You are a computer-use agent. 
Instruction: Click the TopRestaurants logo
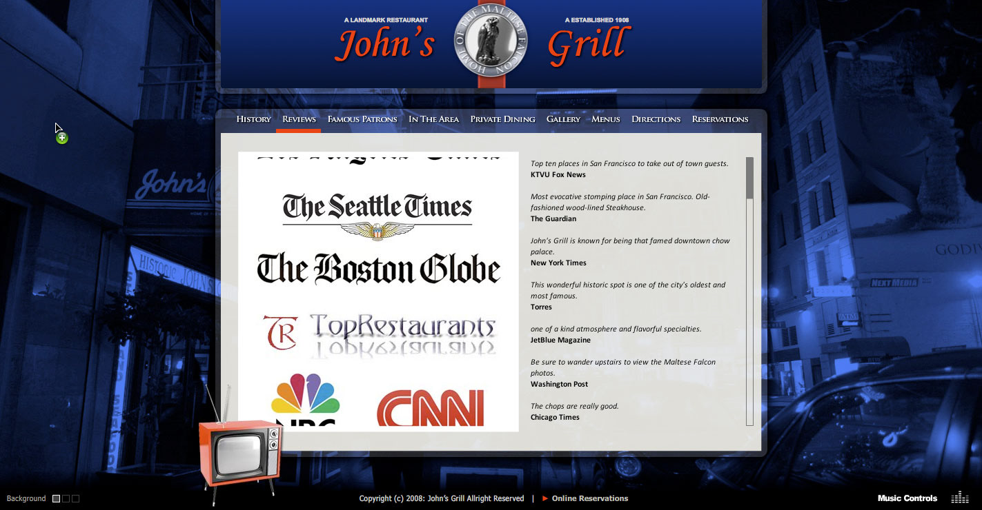pos(379,336)
